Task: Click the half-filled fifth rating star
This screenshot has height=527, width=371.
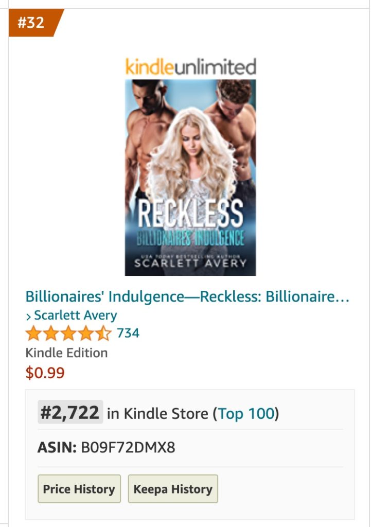Action: [103, 334]
